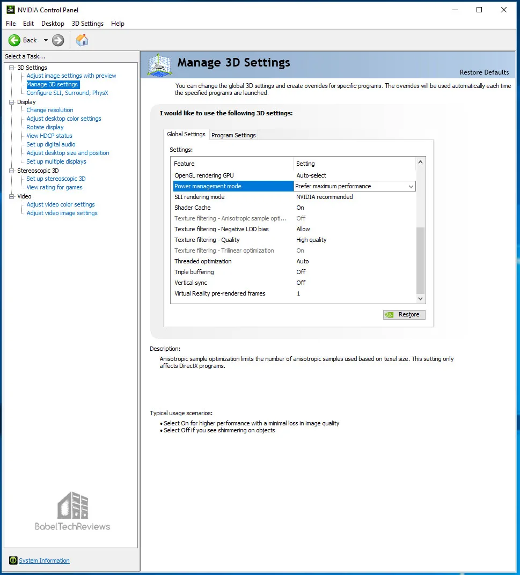Viewport: 520px width, 575px height.
Task: Click the green Back arrow icon
Action: tap(14, 40)
